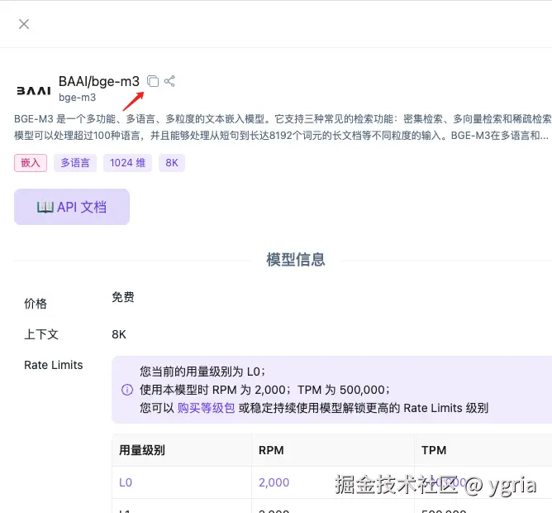Share the BAAI/bge-m3 model

tap(169, 81)
